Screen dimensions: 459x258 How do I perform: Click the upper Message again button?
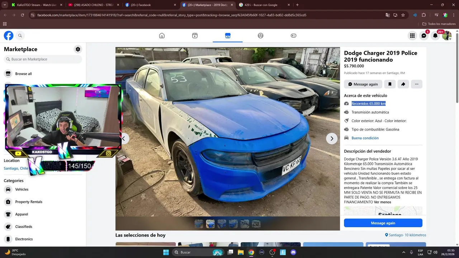coord(363,84)
